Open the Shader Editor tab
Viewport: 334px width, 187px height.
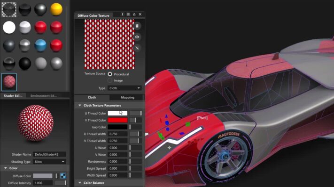click(x=13, y=96)
